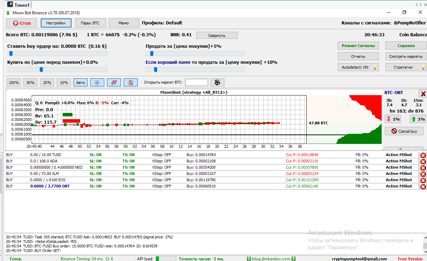This screenshot has height=261, width=427.
Task: Click the lightbulb icon on the Стратегии button
Action: pyautogui.click(x=423, y=67)
